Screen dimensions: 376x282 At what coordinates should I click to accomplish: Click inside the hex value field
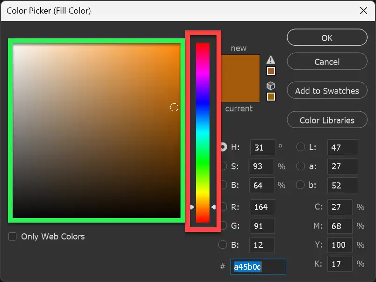pyautogui.click(x=258, y=267)
